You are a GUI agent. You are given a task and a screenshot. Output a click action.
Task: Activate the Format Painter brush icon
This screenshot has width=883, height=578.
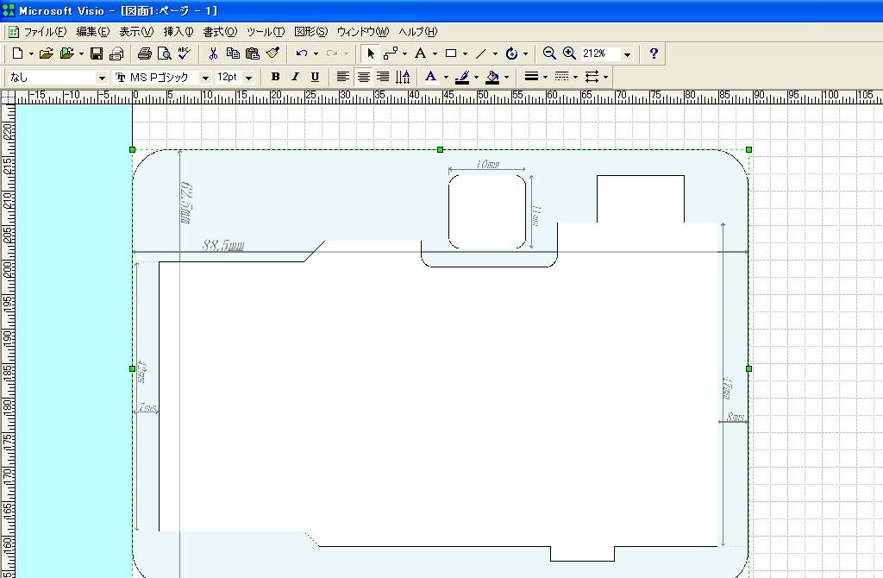pos(272,53)
